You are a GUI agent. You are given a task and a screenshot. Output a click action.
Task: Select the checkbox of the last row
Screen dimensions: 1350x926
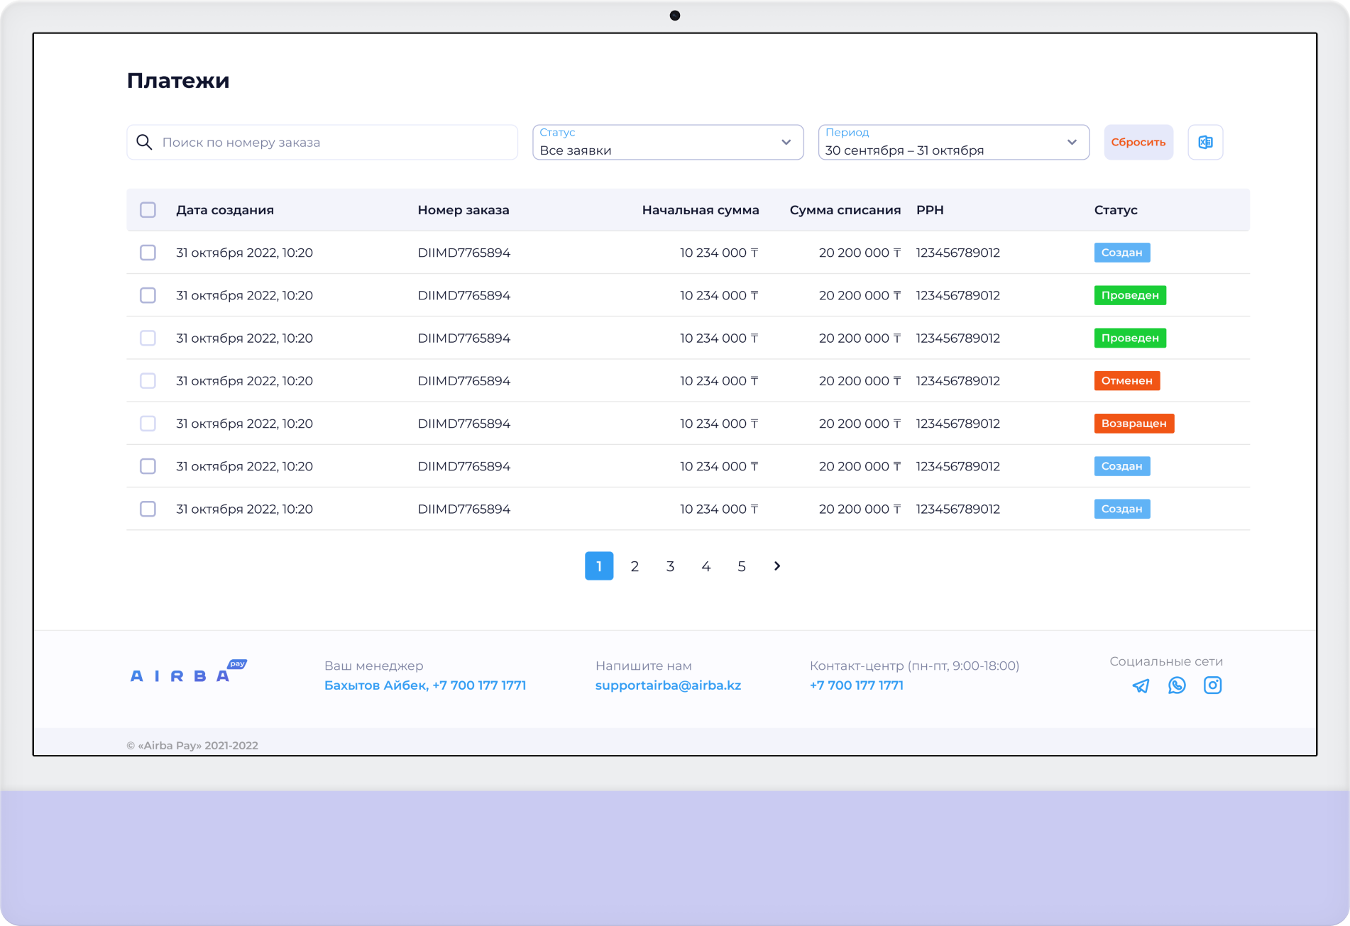click(148, 509)
